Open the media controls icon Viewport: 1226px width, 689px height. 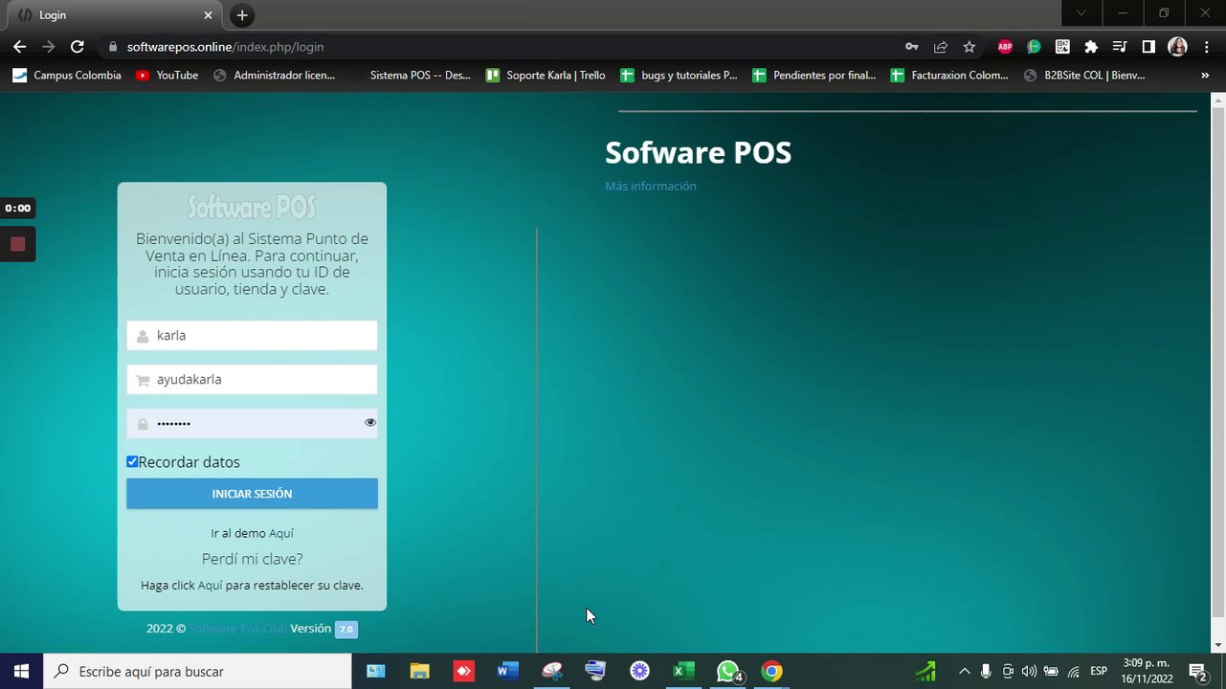coord(1120,47)
